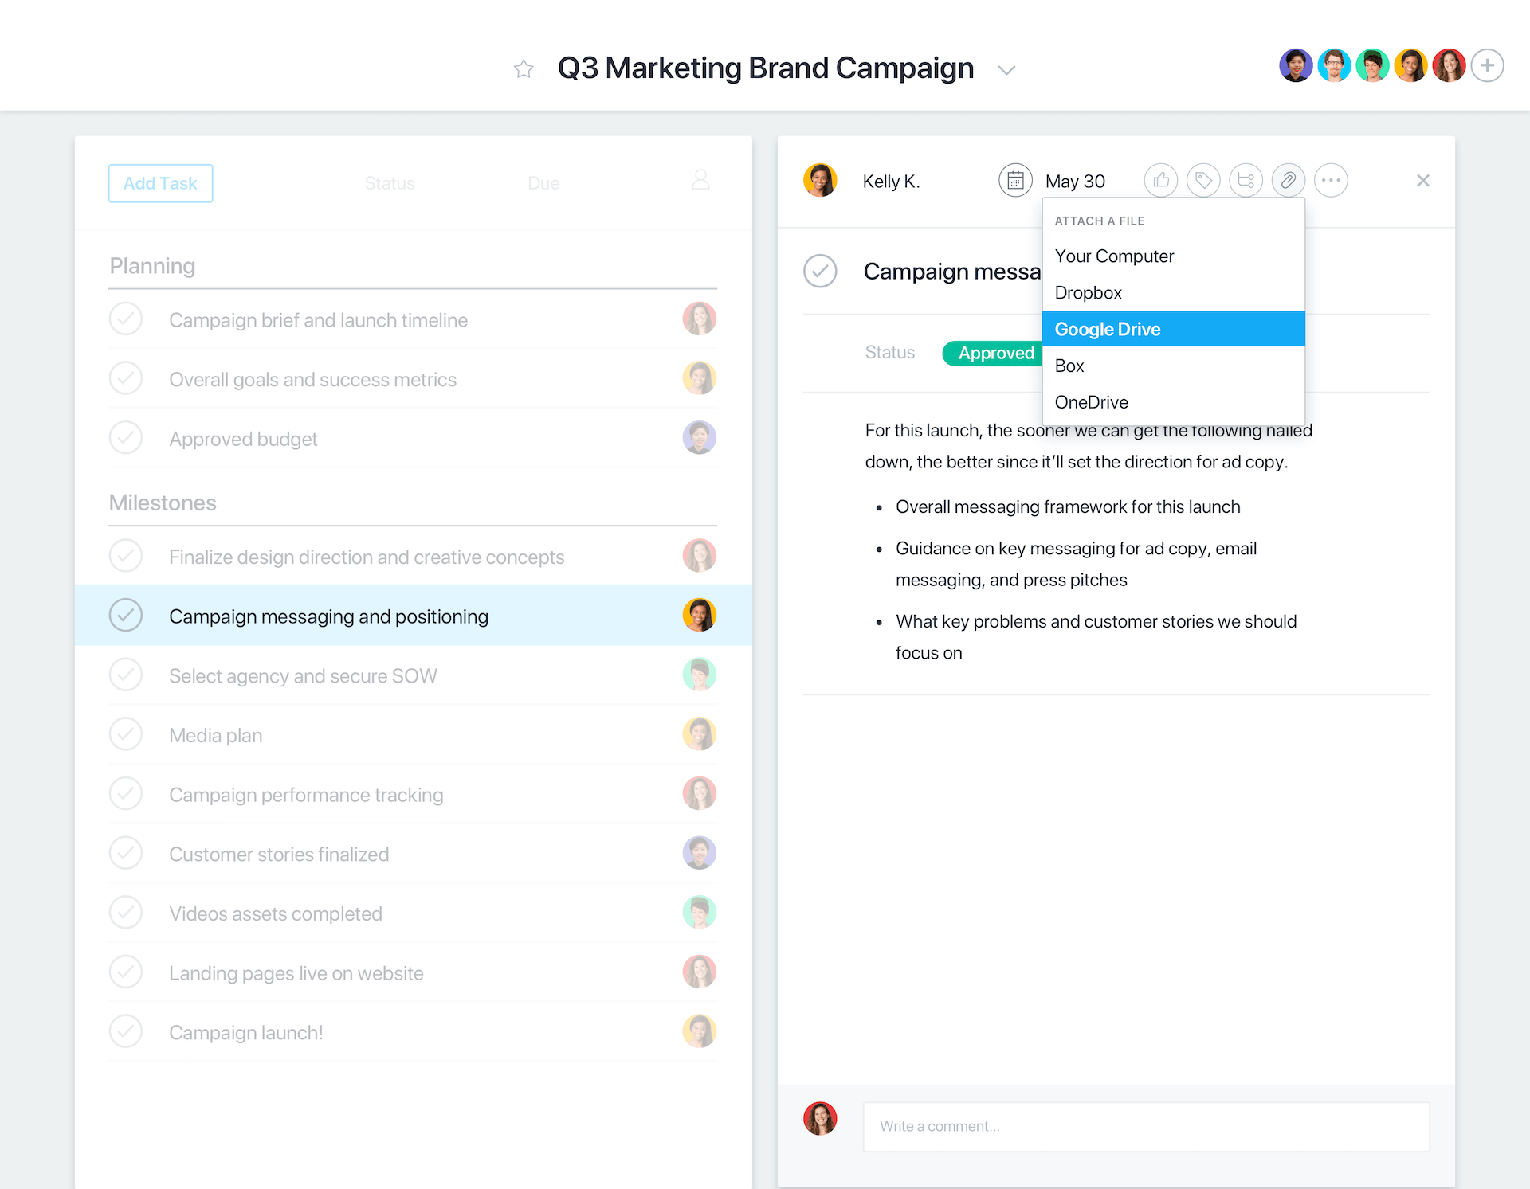Complete the Campaign launch! task
The height and width of the screenshot is (1189, 1530).
tap(126, 1031)
